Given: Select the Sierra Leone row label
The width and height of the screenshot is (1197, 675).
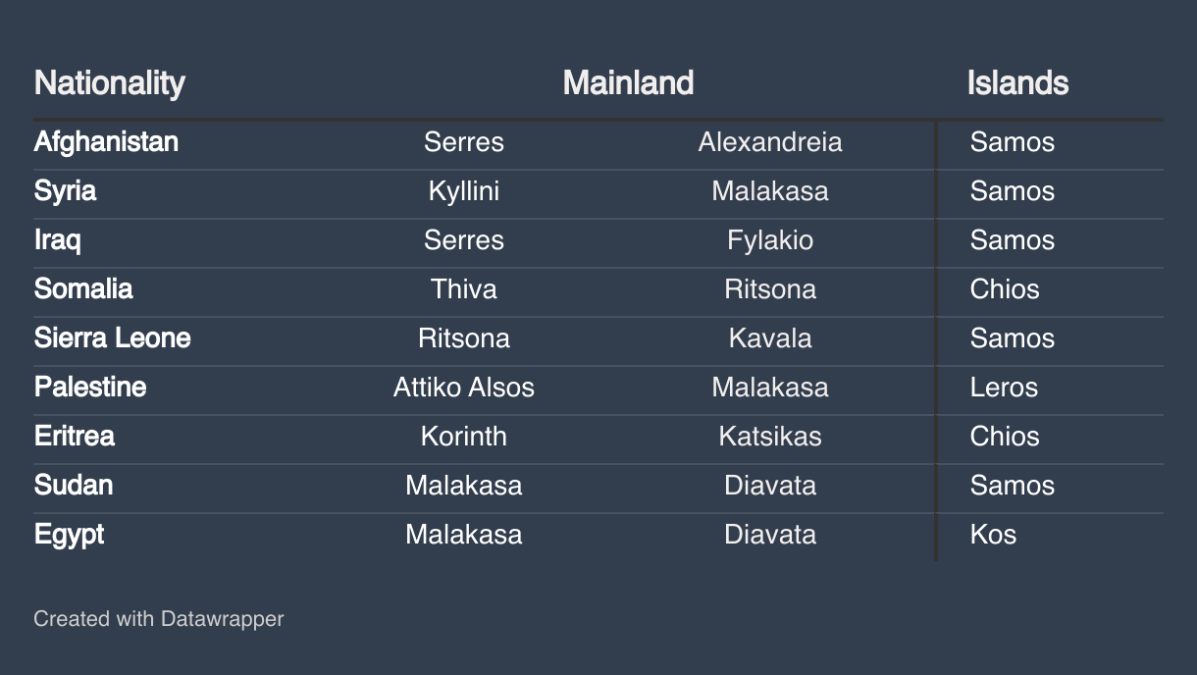Looking at the screenshot, I should pyautogui.click(x=113, y=338).
